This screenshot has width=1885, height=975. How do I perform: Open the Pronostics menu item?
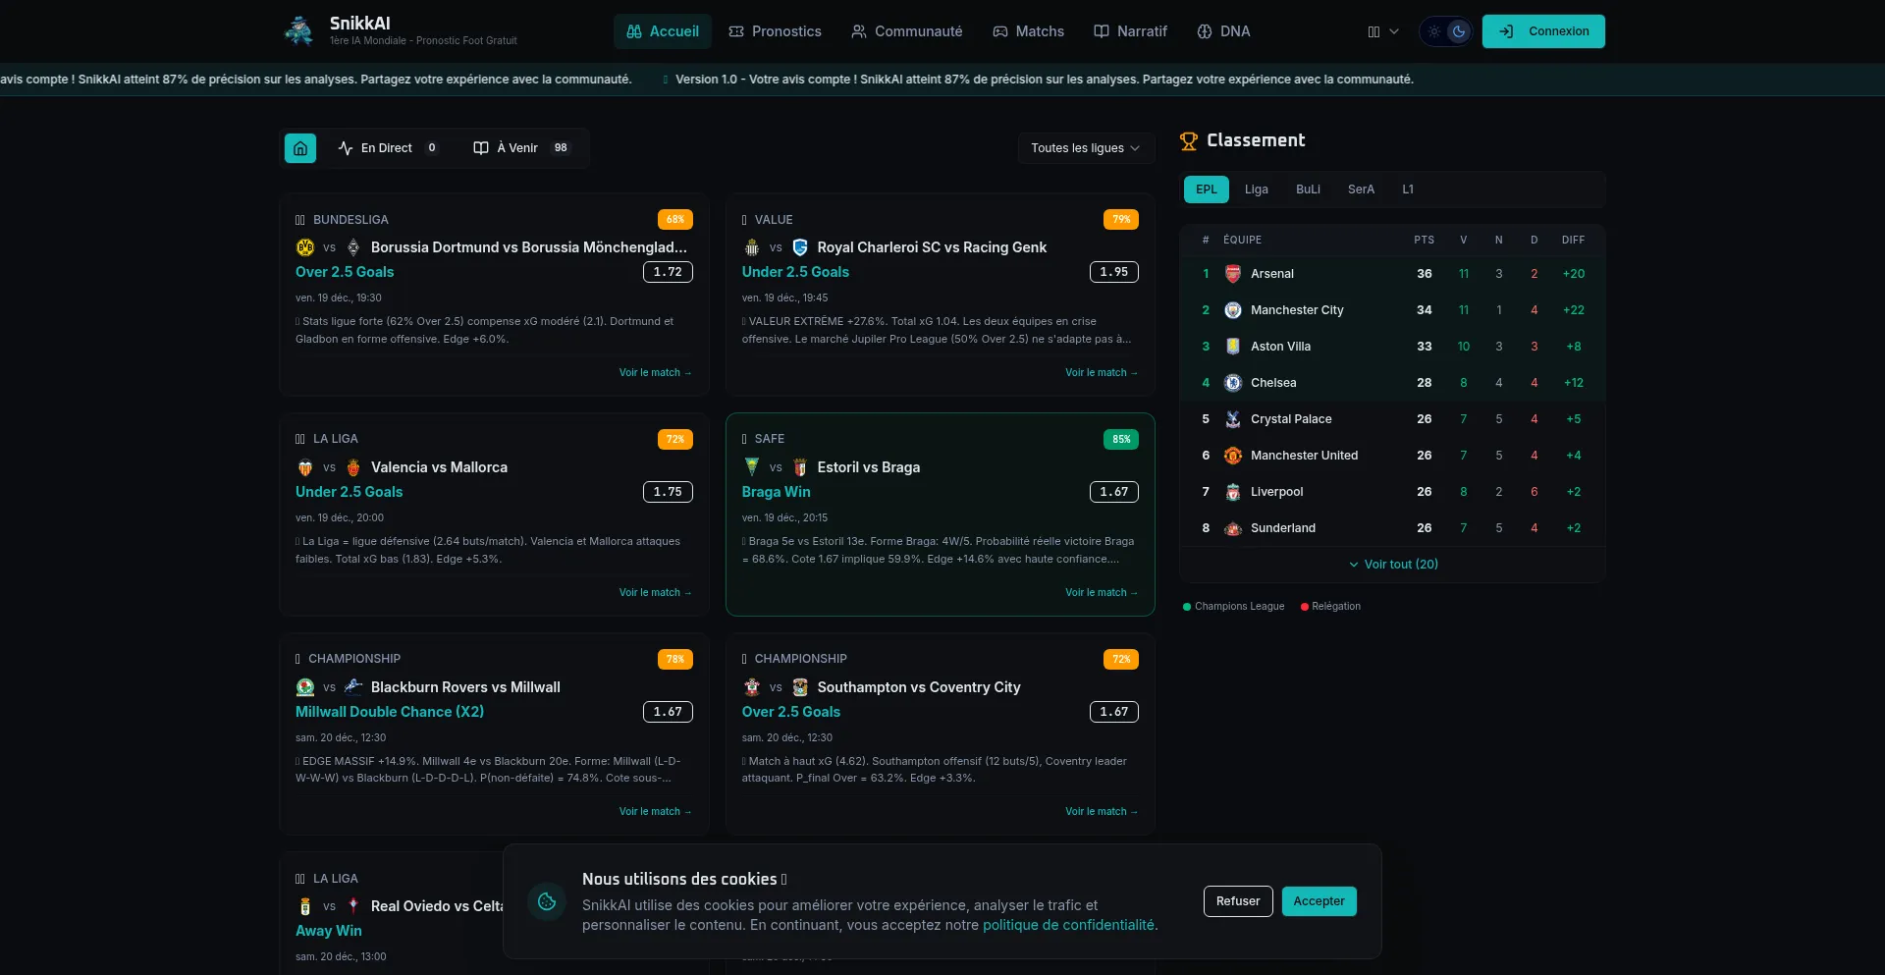pyautogui.click(x=775, y=31)
